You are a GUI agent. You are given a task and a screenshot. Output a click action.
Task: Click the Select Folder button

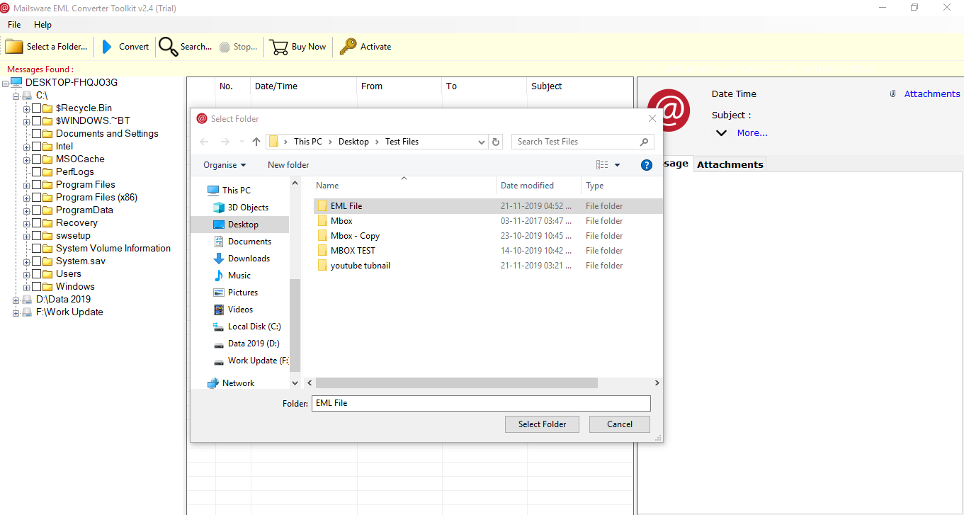point(542,424)
